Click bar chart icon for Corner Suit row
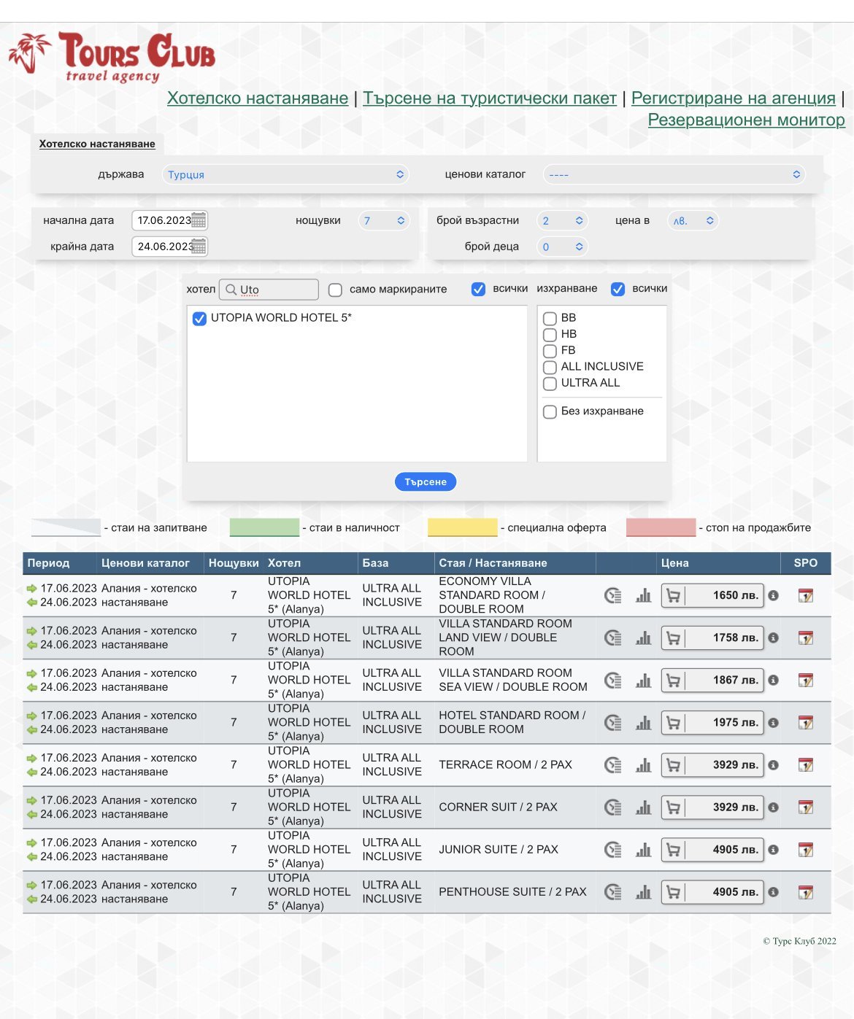The width and height of the screenshot is (854, 1019). pos(643,807)
